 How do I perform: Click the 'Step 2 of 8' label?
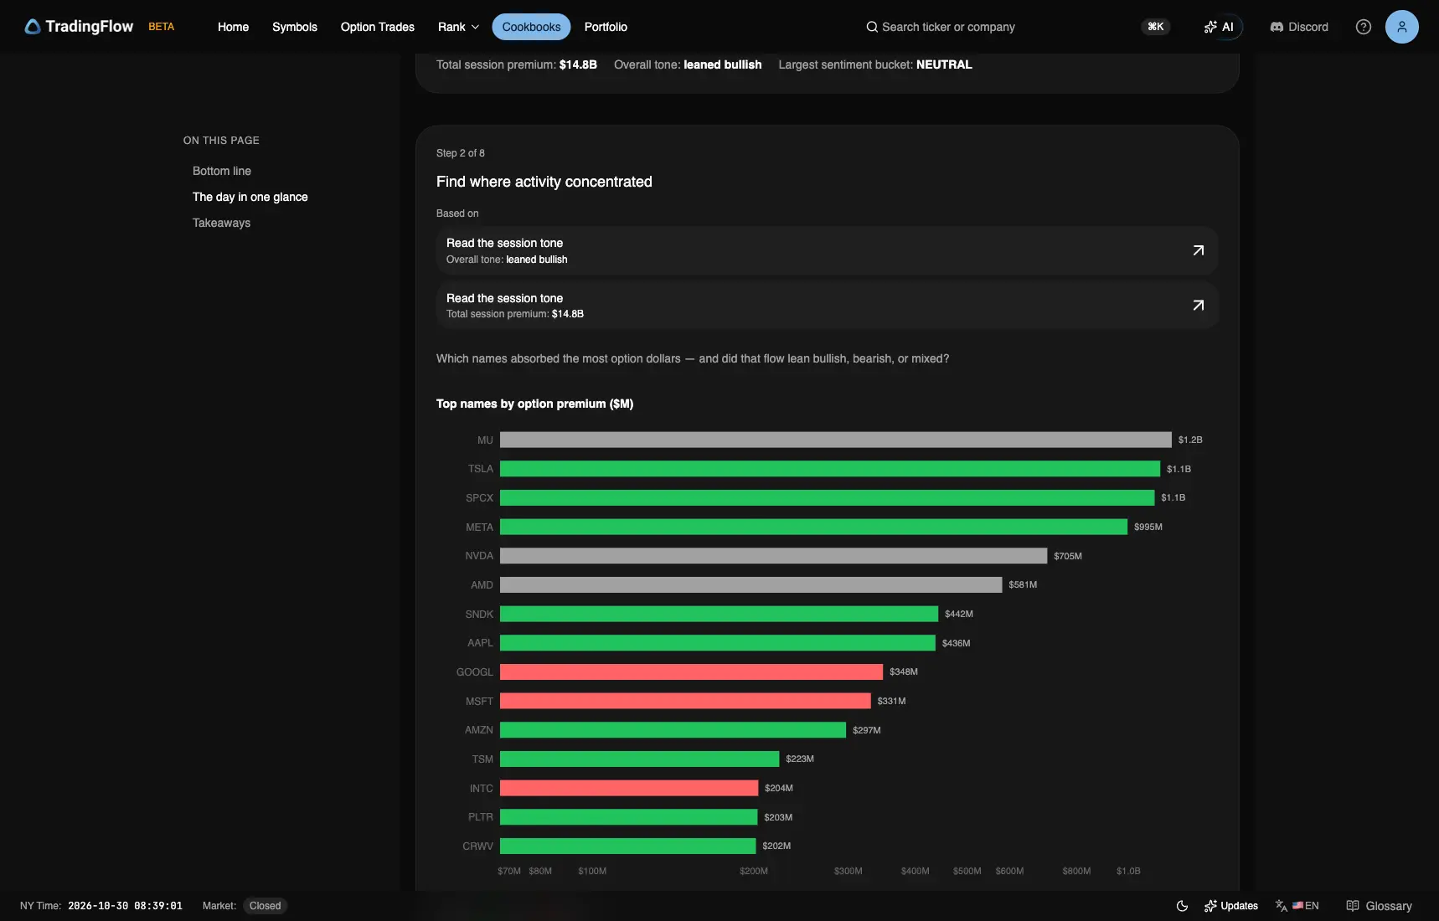pos(461,153)
